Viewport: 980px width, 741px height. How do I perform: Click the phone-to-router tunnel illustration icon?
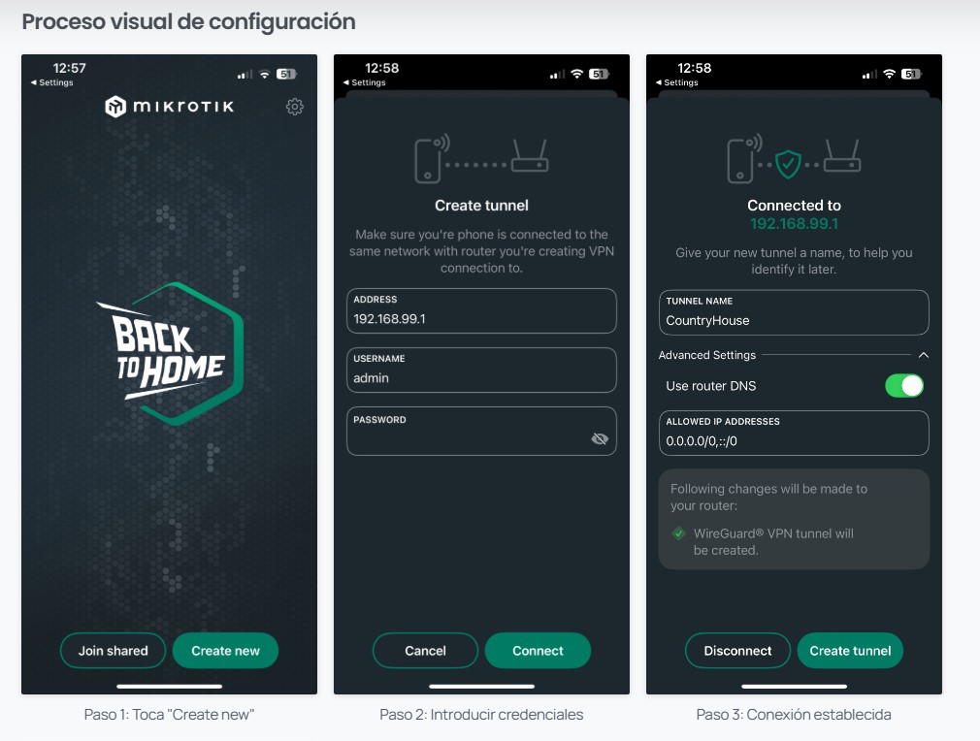click(481, 159)
